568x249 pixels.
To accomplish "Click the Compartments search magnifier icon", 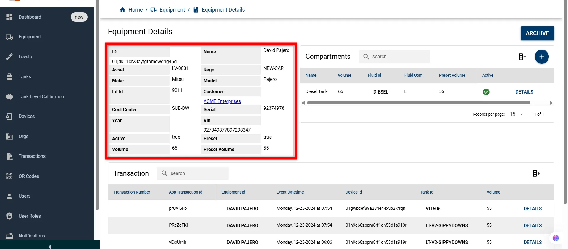I will click(x=366, y=57).
